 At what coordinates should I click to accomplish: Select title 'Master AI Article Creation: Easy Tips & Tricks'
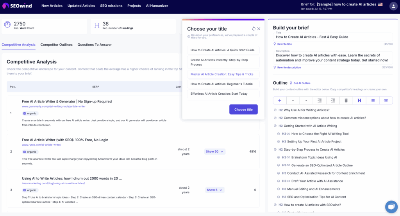pos(223,74)
